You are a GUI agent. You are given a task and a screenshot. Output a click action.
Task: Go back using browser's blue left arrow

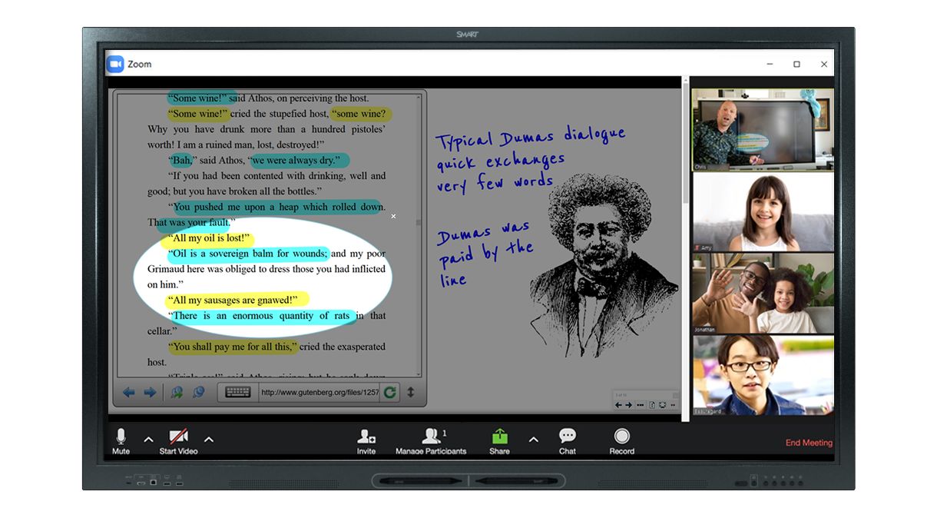(129, 393)
